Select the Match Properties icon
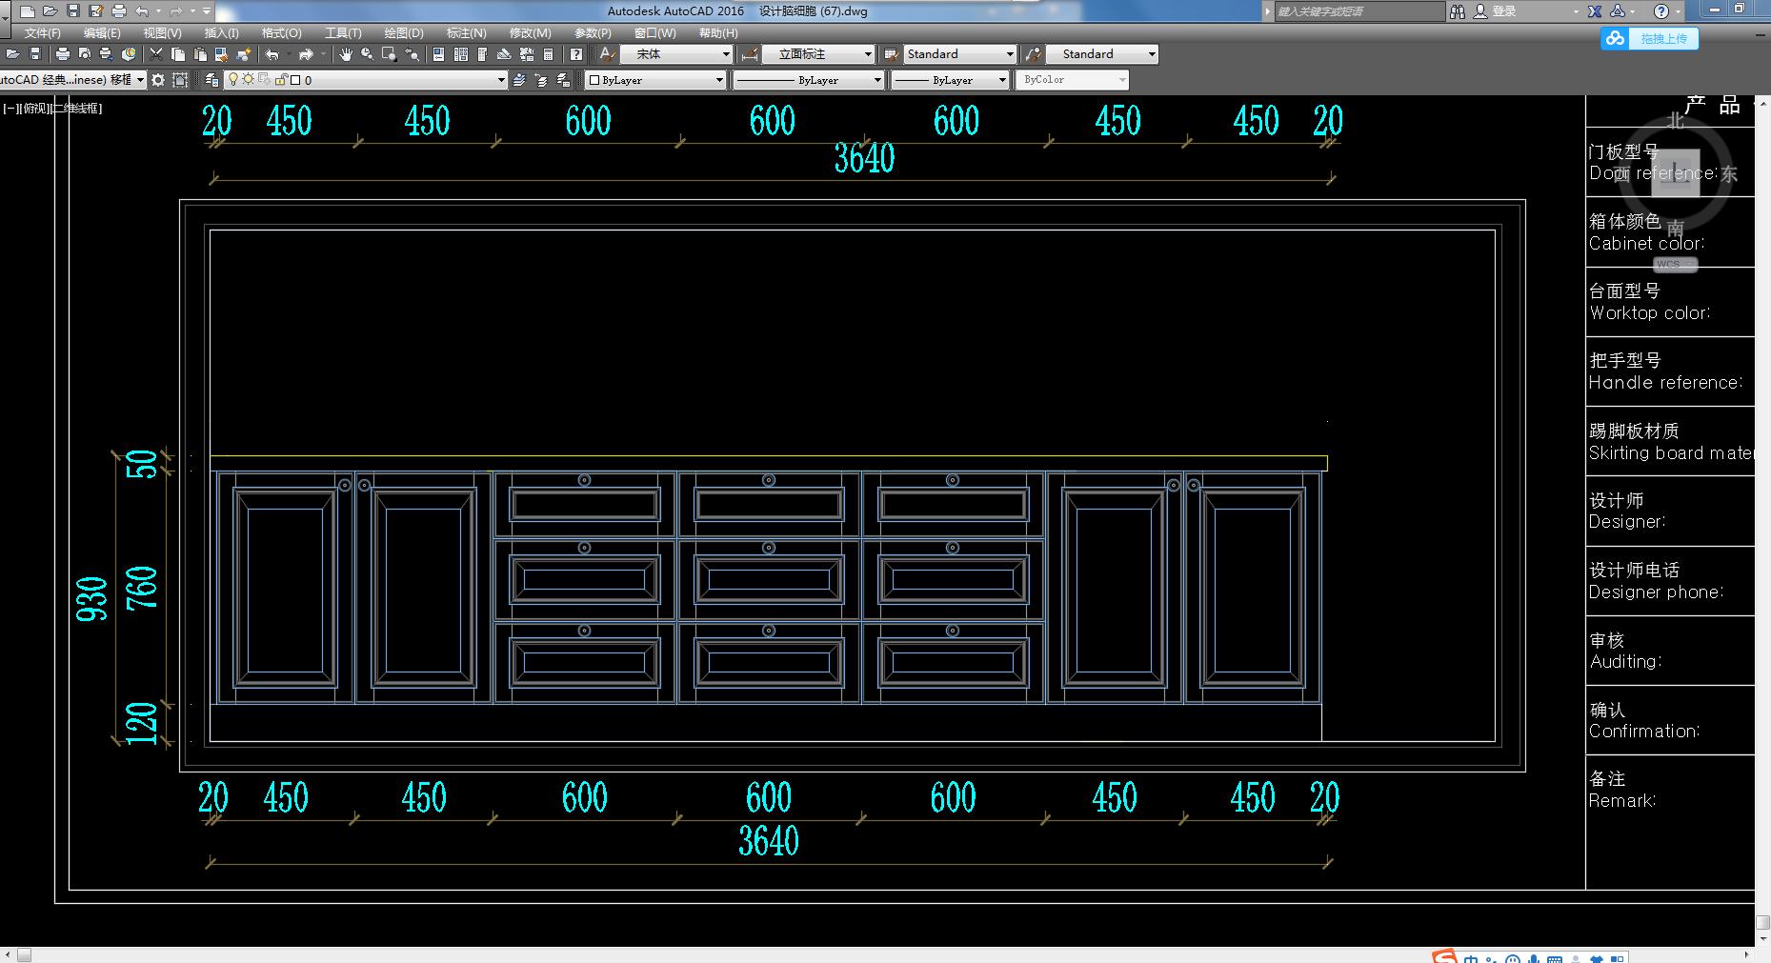The width and height of the screenshot is (1771, 963). (x=222, y=54)
